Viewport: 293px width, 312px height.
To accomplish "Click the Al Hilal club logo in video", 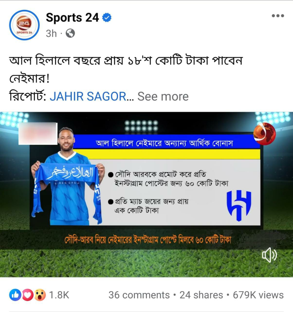I will point(239,206).
